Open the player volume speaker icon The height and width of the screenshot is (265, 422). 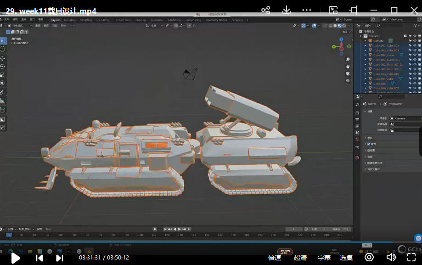391,257
